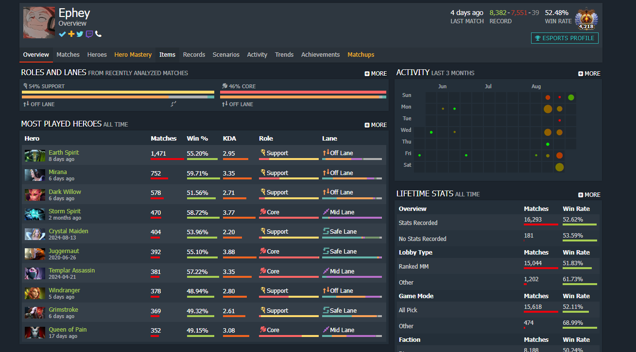Click the Core role icon in Storm Spirit row
The image size is (636, 352).
click(262, 212)
